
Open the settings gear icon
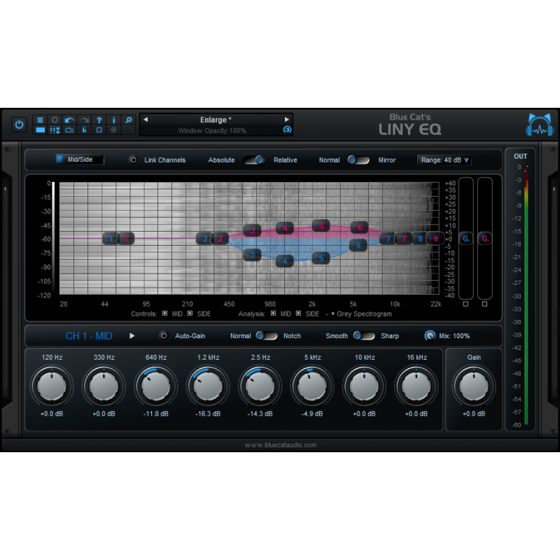(55, 120)
